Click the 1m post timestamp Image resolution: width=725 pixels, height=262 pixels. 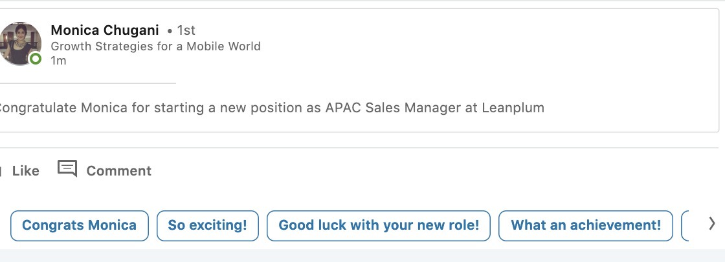point(58,61)
